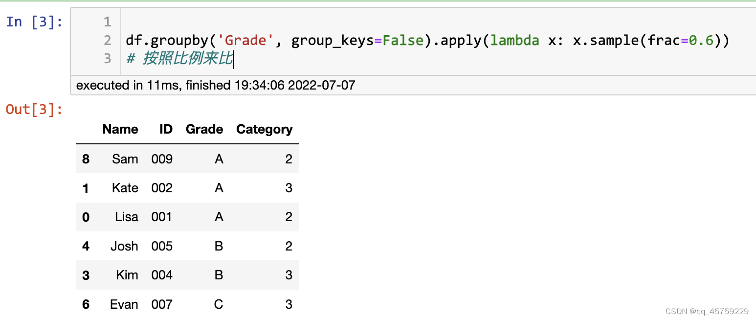Click Grade A in Sam's row
This screenshot has width=756, height=320.
coord(219,159)
